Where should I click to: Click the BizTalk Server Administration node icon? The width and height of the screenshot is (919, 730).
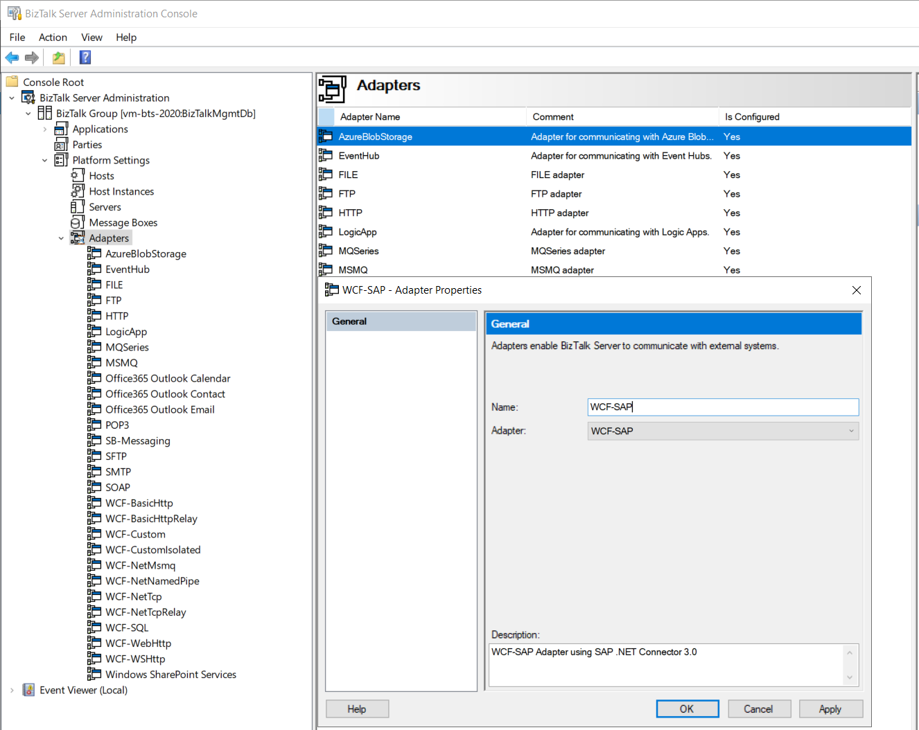(28, 98)
